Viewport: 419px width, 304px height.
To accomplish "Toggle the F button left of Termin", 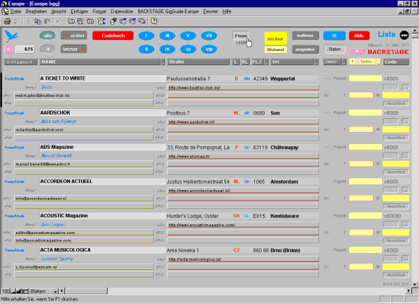I will point(353,61).
